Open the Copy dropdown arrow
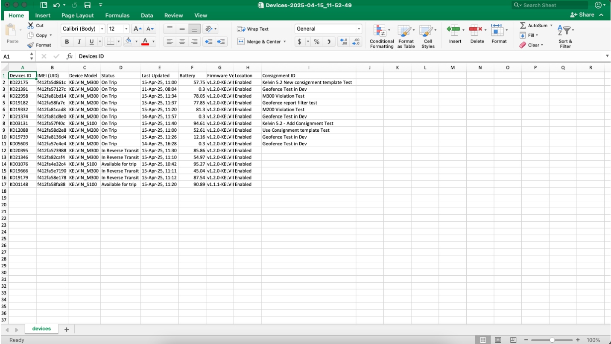The width and height of the screenshot is (611, 344). [x=51, y=35]
